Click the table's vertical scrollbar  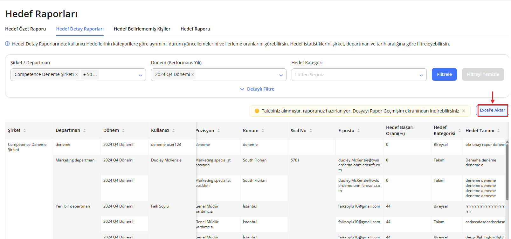[507, 172]
